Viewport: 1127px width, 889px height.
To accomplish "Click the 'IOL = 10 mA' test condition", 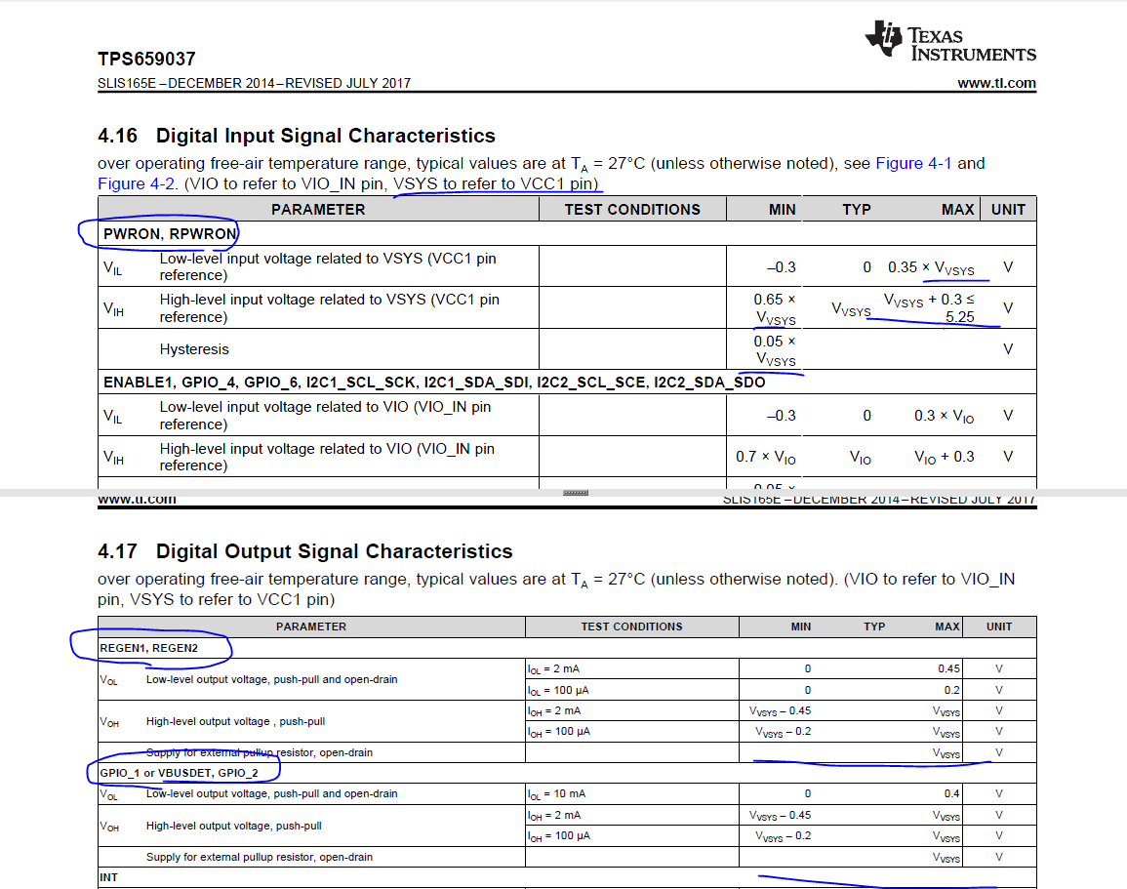I will click(556, 794).
